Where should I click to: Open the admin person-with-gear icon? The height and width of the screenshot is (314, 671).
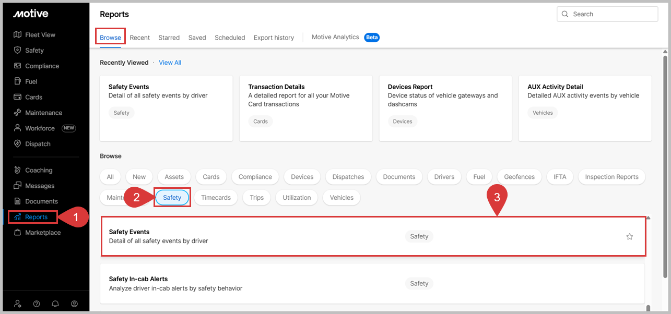[x=18, y=304]
